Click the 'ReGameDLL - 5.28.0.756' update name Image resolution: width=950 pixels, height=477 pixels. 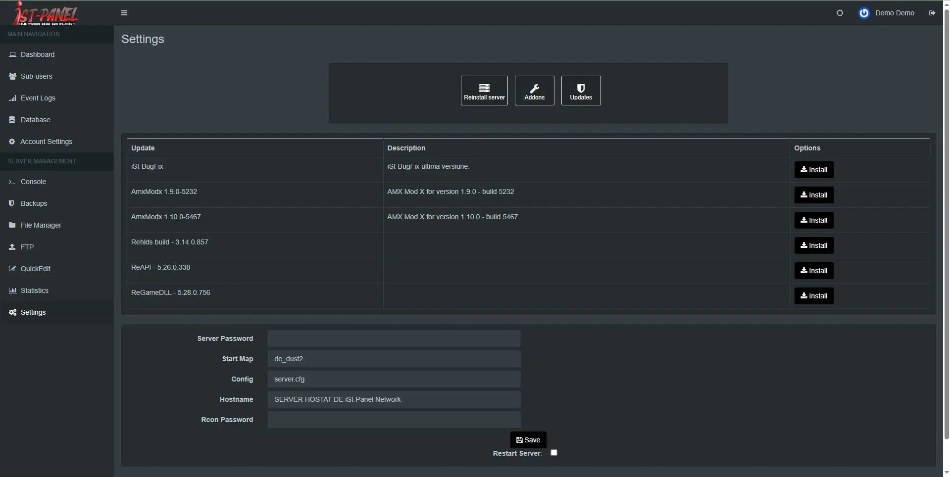pyautogui.click(x=171, y=292)
